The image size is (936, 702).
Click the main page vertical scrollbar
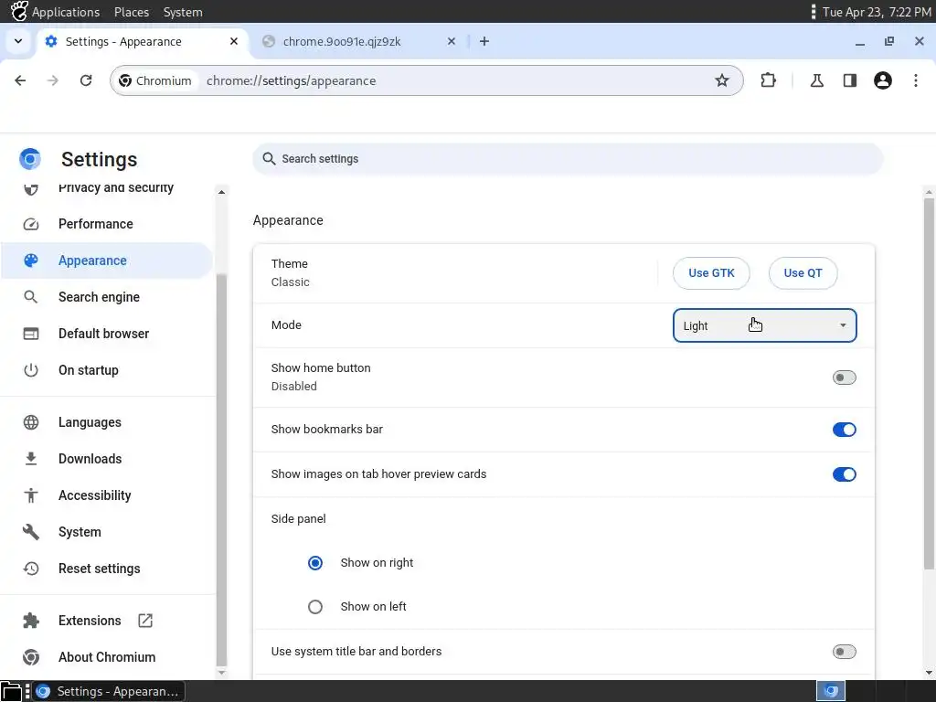(929, 382)
